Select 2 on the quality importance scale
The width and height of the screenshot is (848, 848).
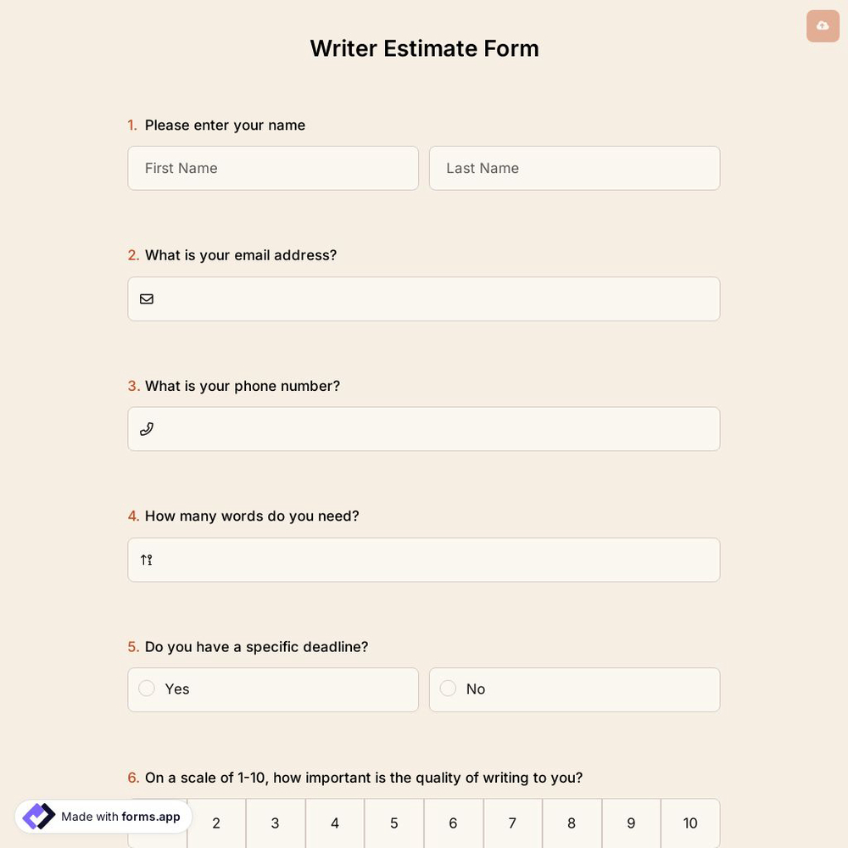point(215,823)
